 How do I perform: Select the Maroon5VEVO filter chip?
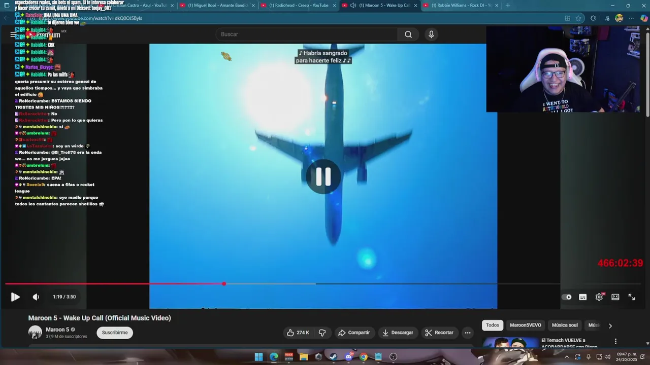(526, 325)
